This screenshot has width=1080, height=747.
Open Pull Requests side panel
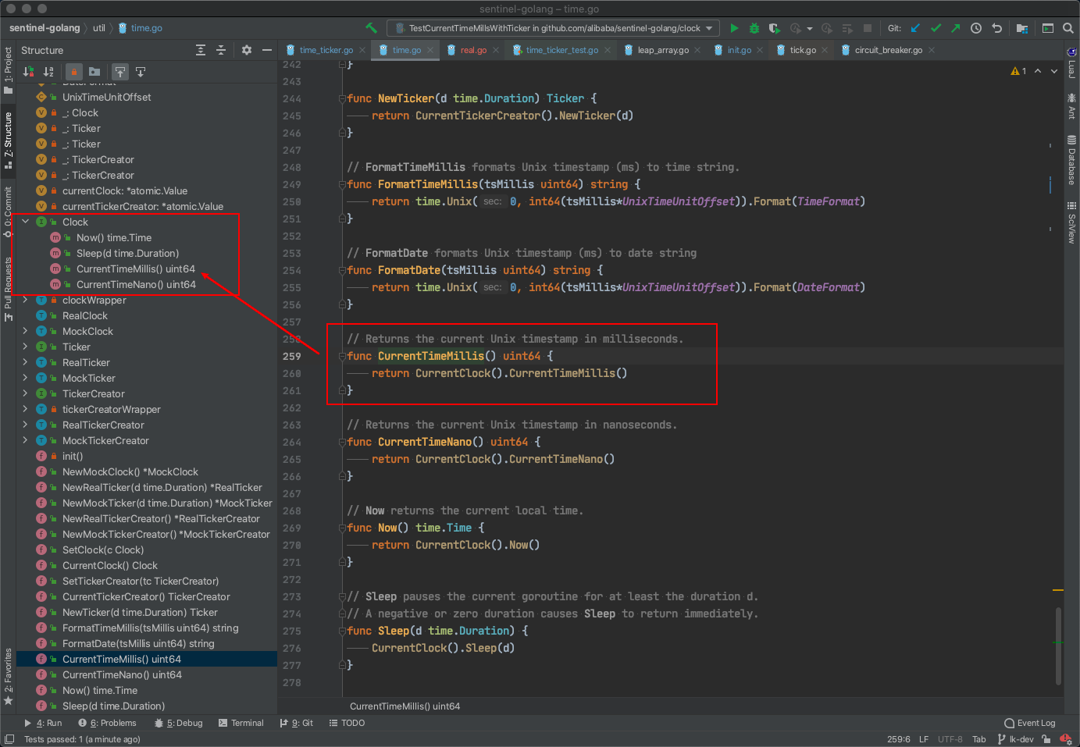tap(9, 289)
